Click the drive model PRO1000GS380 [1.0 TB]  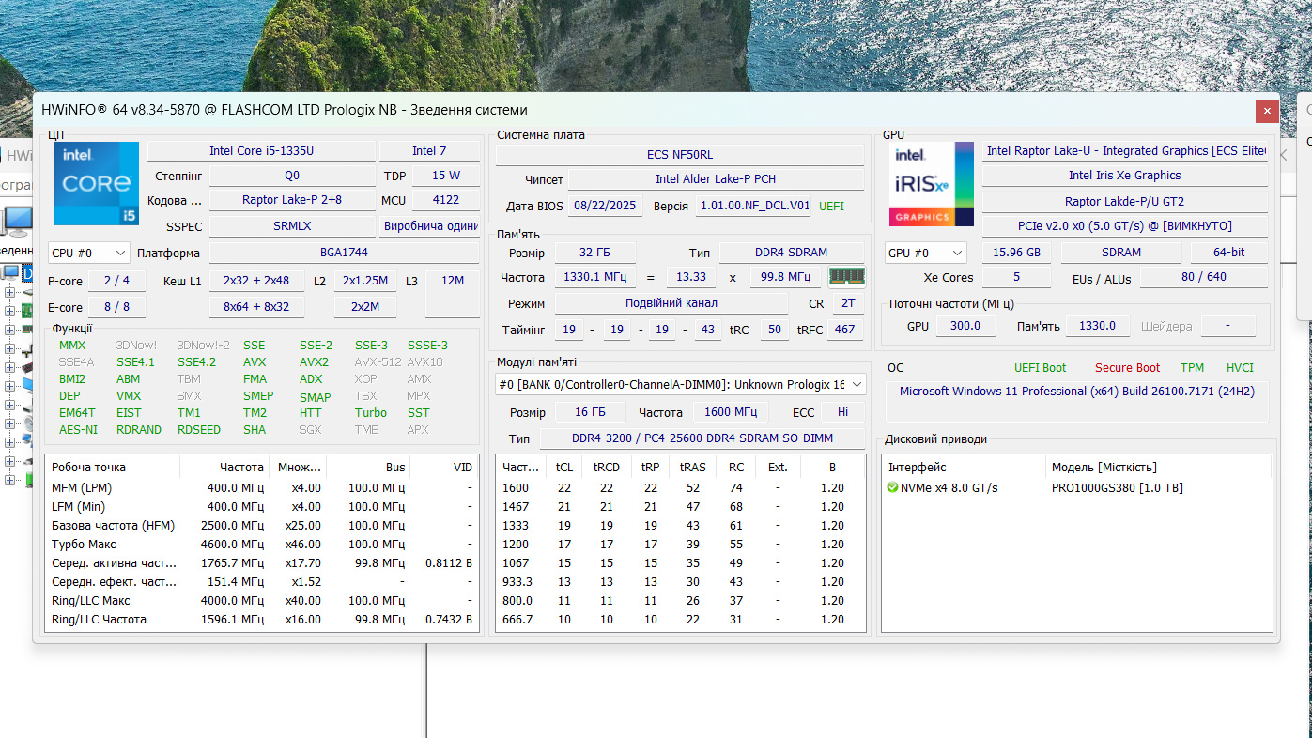(x=1118, y=487)
